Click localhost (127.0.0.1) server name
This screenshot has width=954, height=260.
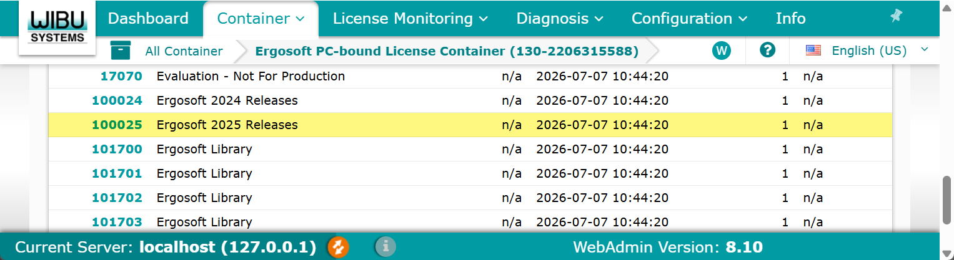point(227,247)
